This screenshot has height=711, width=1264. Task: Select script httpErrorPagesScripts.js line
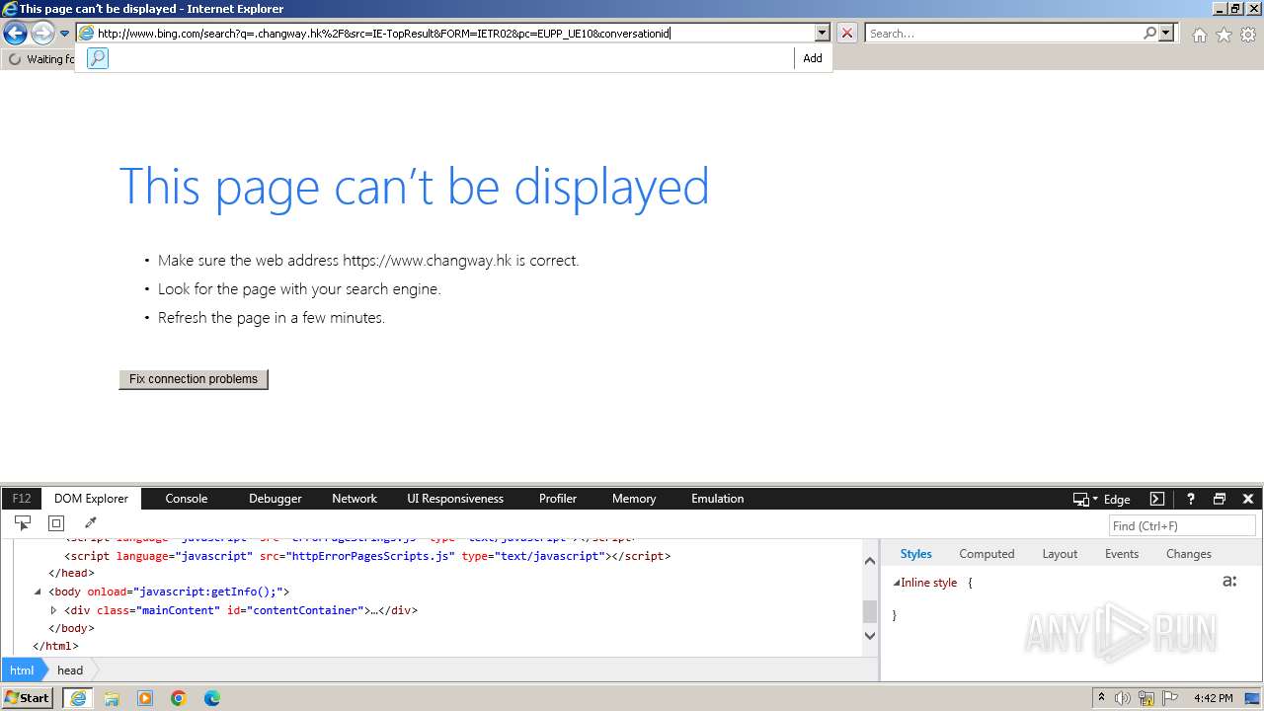point(367,556)
